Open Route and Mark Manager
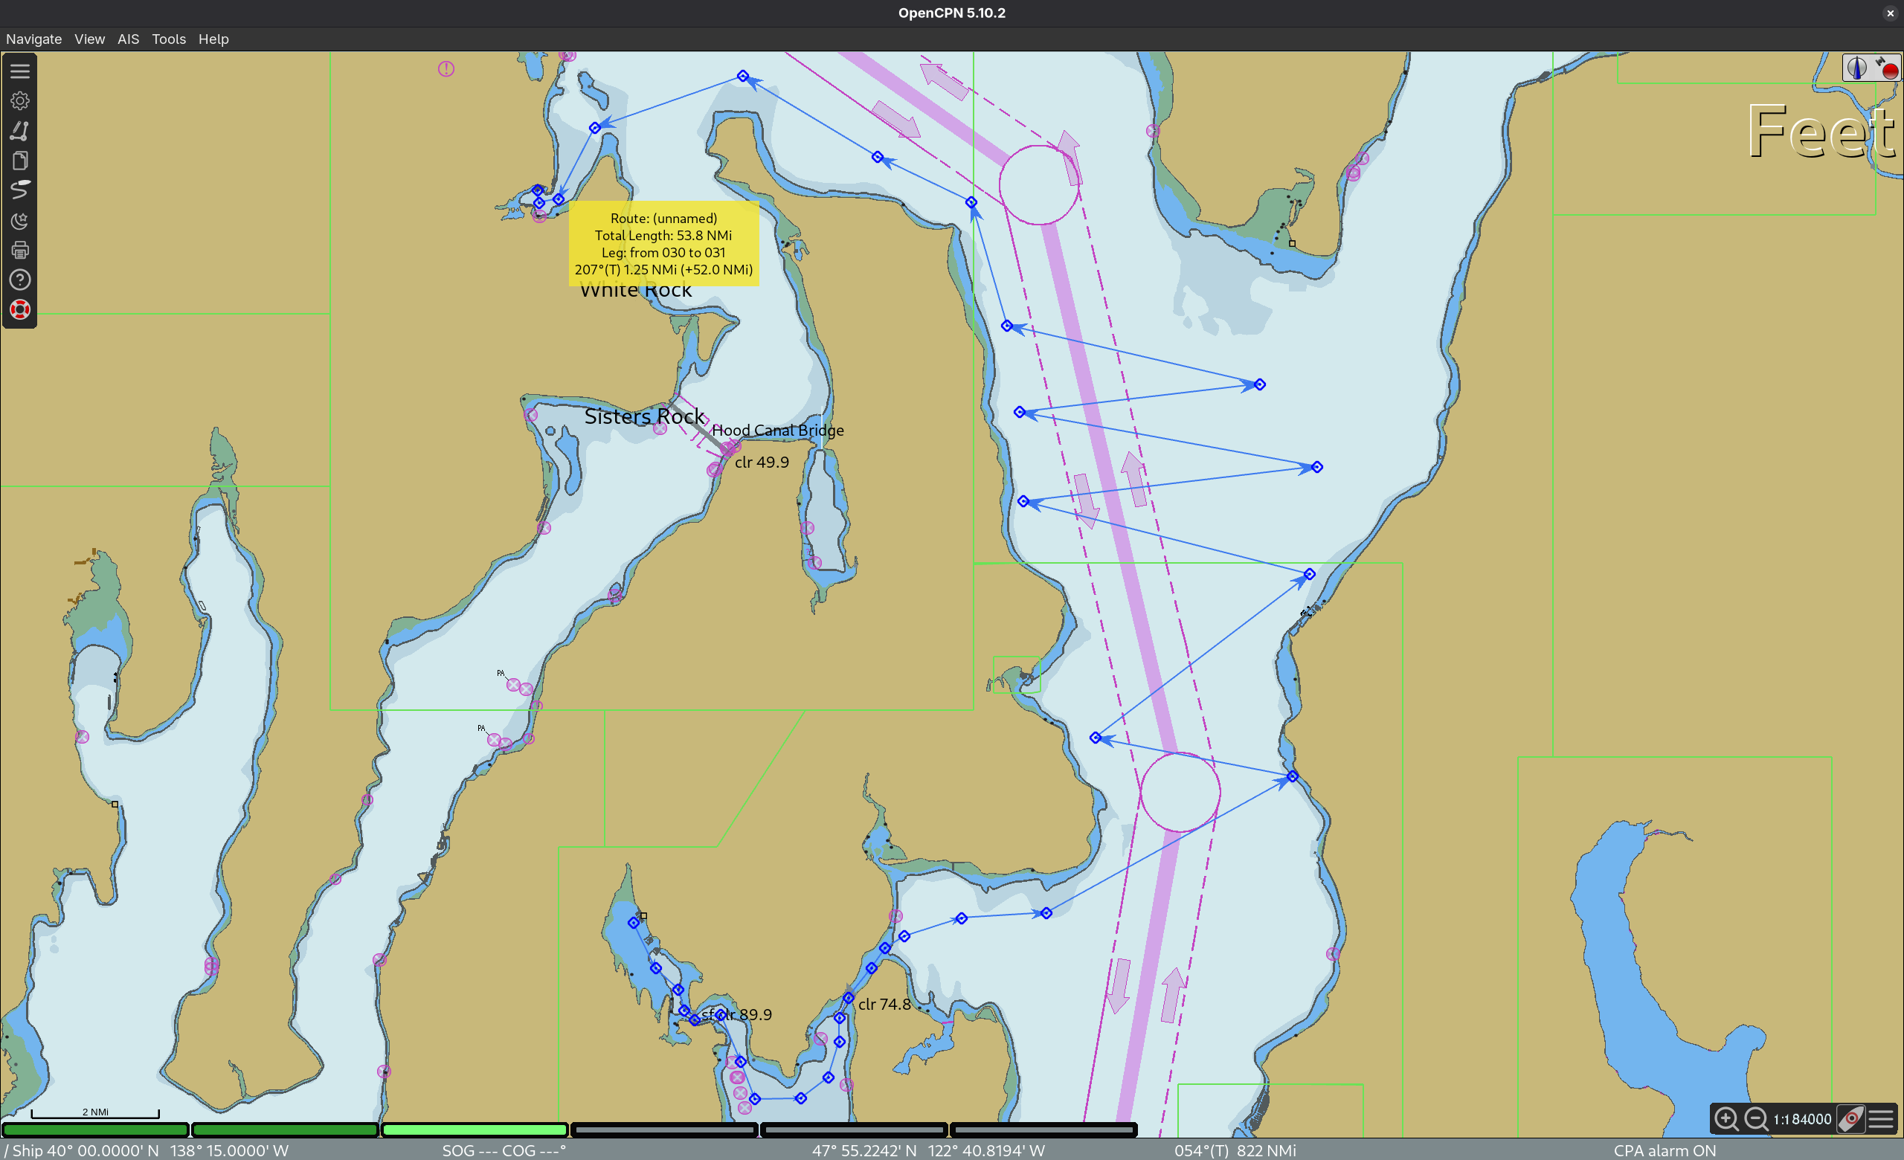The width and height of the screenshot is (1904, 1160). click(20, 161)
